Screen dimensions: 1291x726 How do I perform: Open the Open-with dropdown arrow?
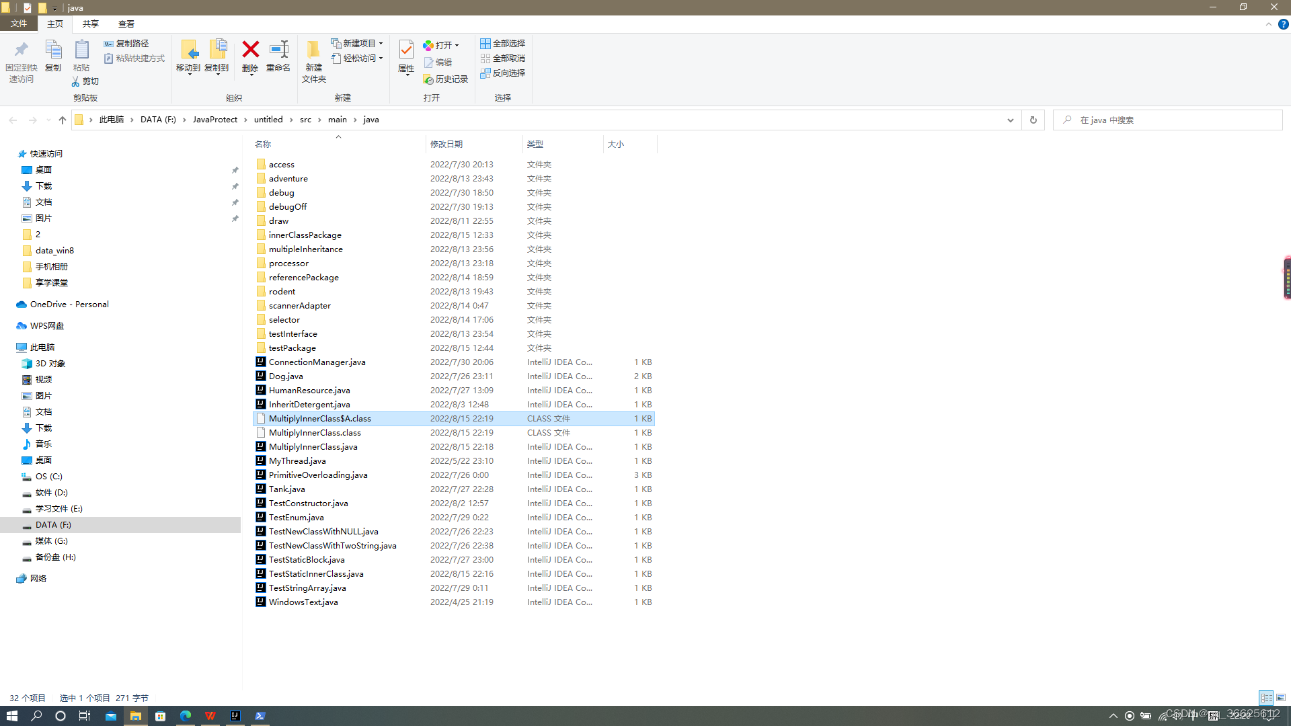tap(457, 46)
